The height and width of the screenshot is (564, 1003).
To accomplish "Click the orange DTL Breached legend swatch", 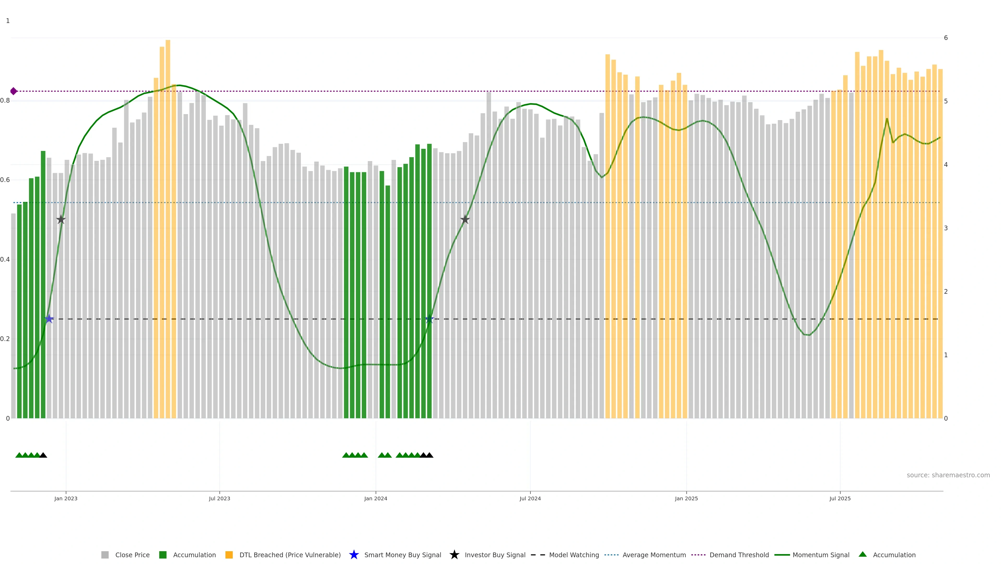I will coord(229,555).
